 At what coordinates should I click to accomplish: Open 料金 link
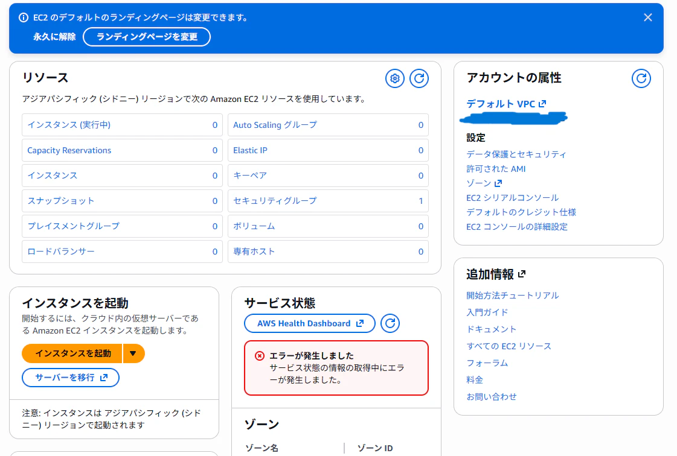475,379
